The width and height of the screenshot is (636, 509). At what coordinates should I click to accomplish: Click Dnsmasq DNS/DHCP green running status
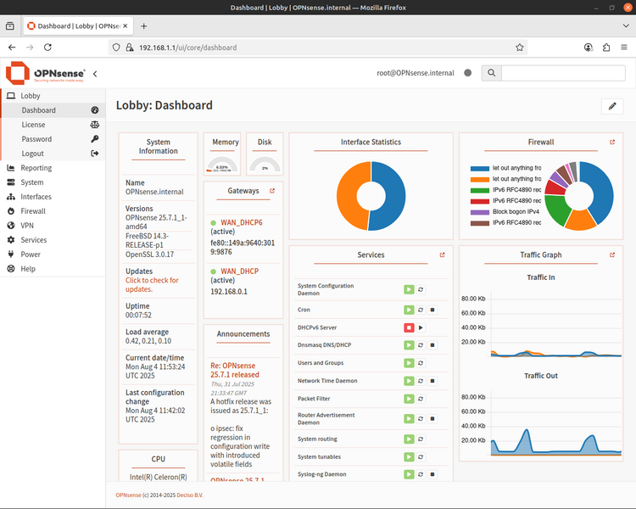point(409,345)
